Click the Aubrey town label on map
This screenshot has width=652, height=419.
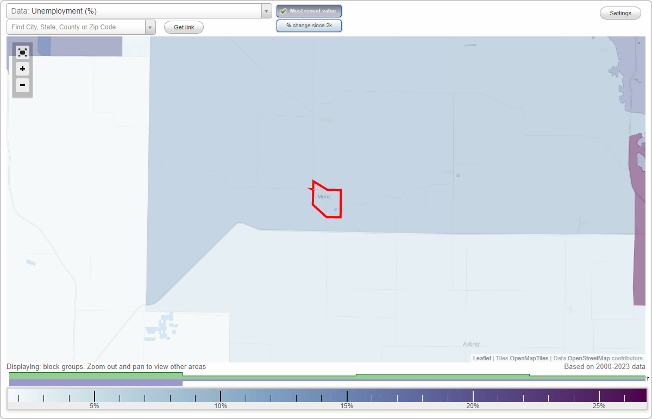(471, 344)
